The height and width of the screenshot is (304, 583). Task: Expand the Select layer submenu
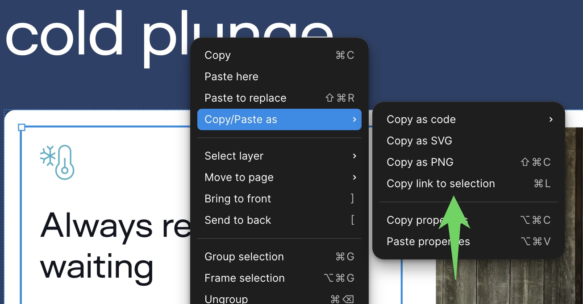click(x=234, y=156)
